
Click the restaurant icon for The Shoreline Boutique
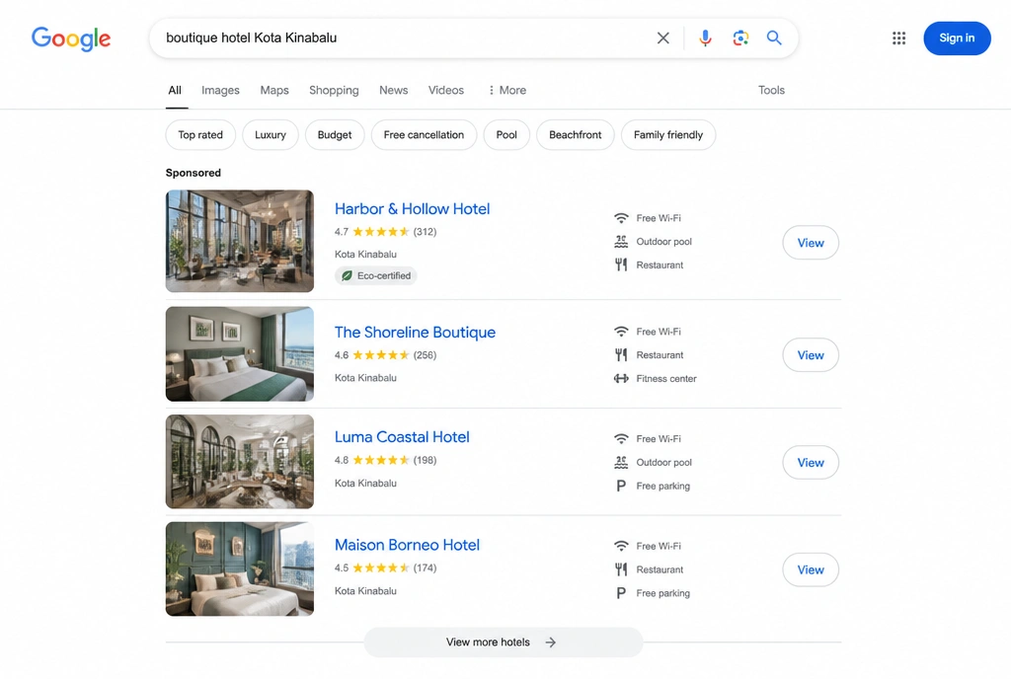tap(621, 355)
